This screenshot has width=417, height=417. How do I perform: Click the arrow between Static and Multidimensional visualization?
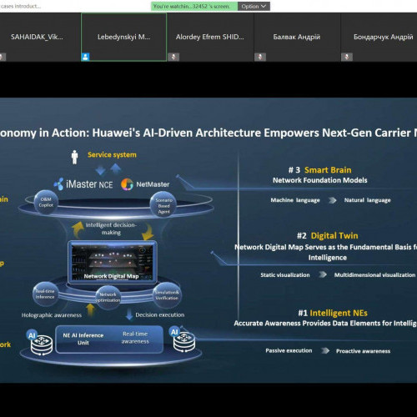(323, 274)
